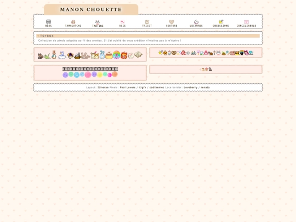Click the large pink button pixel
This screenshot has width=296, height=222.
[88, 75]
